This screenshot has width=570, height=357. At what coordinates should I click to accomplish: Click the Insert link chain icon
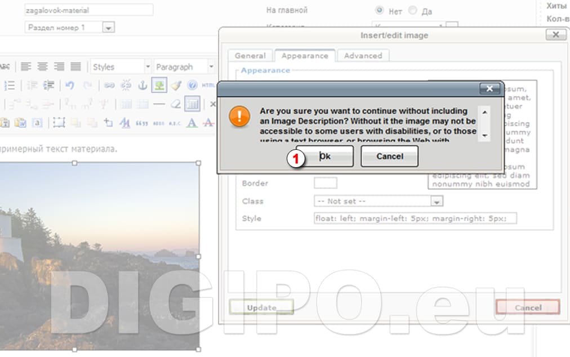(109, 85)
